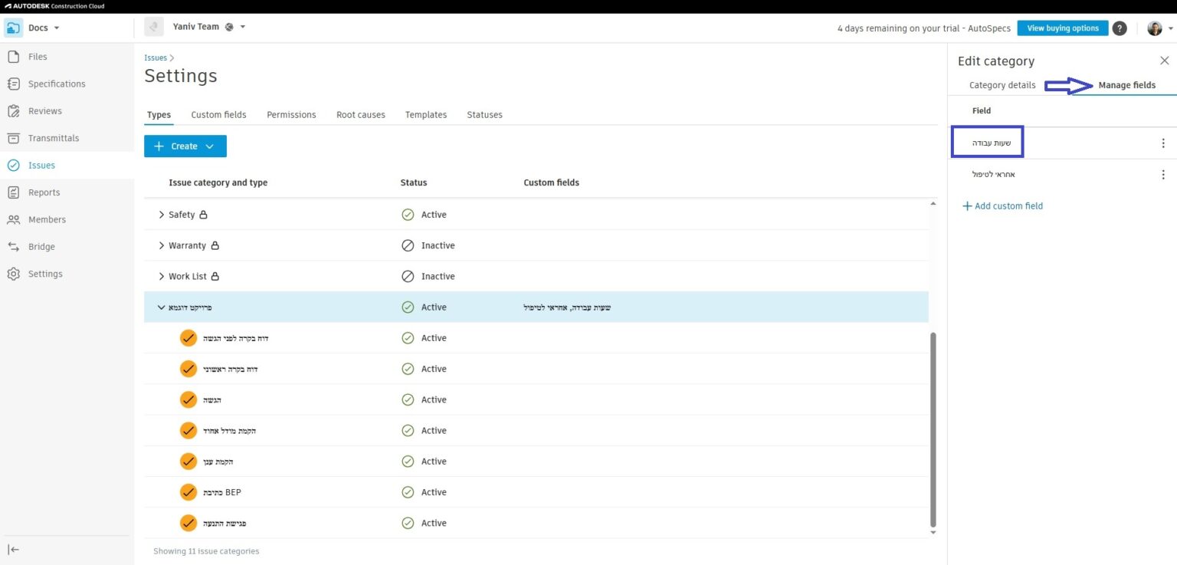Image resolution: width=1177 pixels, height=565 pixels.
Task: Click View buying options button
Action: (x=1062, y=28)
